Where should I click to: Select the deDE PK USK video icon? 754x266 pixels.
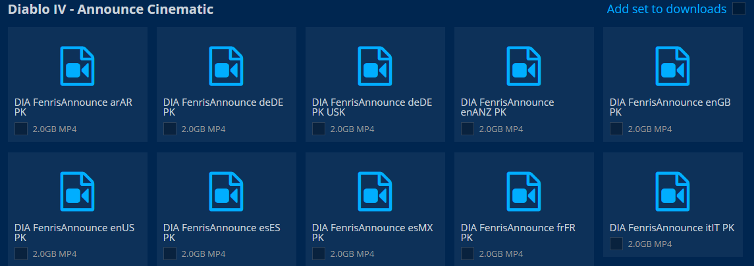click(x=375, y=66)
